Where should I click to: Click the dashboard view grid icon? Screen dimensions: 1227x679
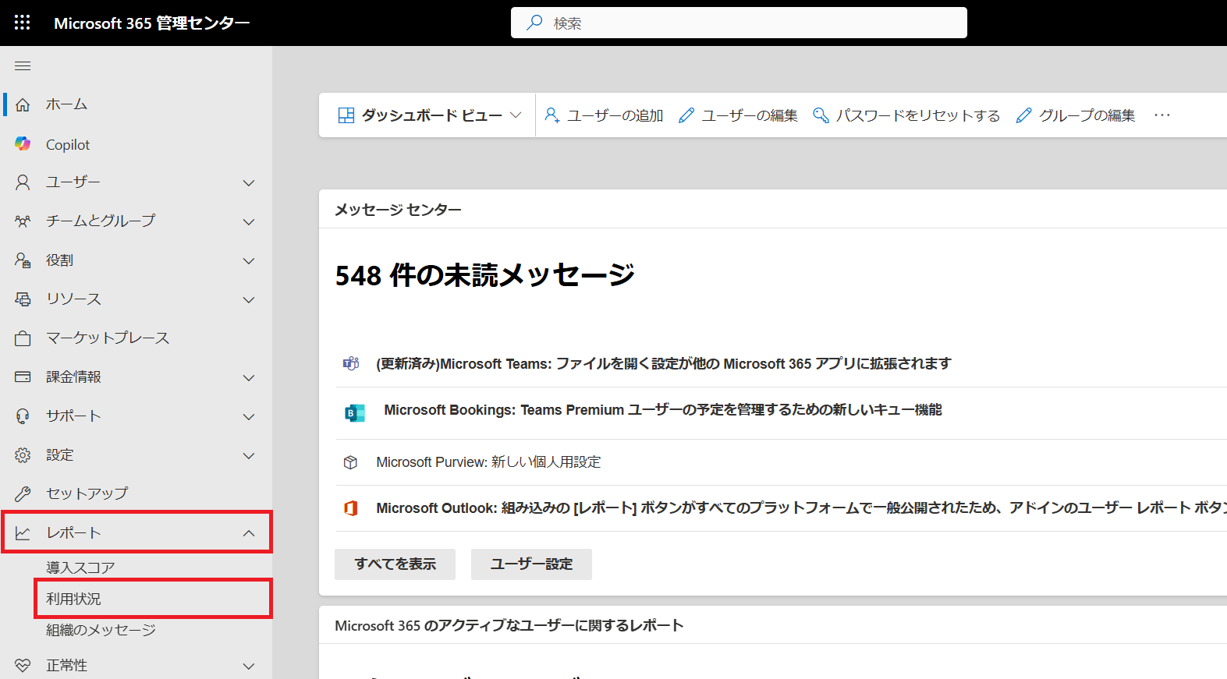346,115
